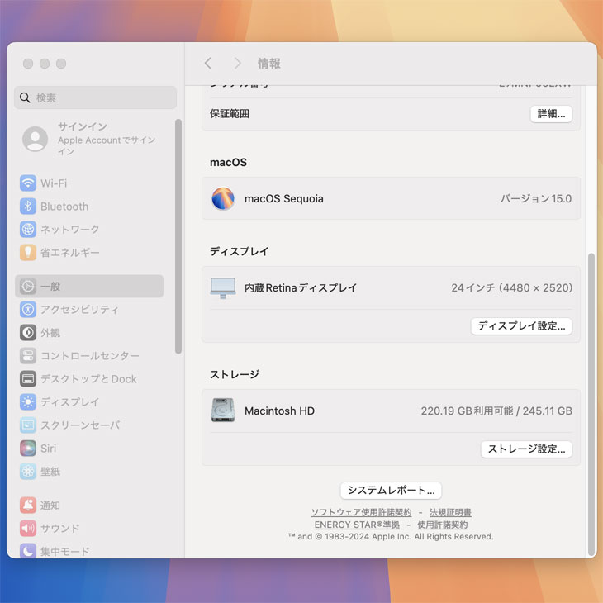Select the 省エネルギー lightbulb icon
Image resolution: width=603 pixels, height=603 pixels.
(28, 252)
